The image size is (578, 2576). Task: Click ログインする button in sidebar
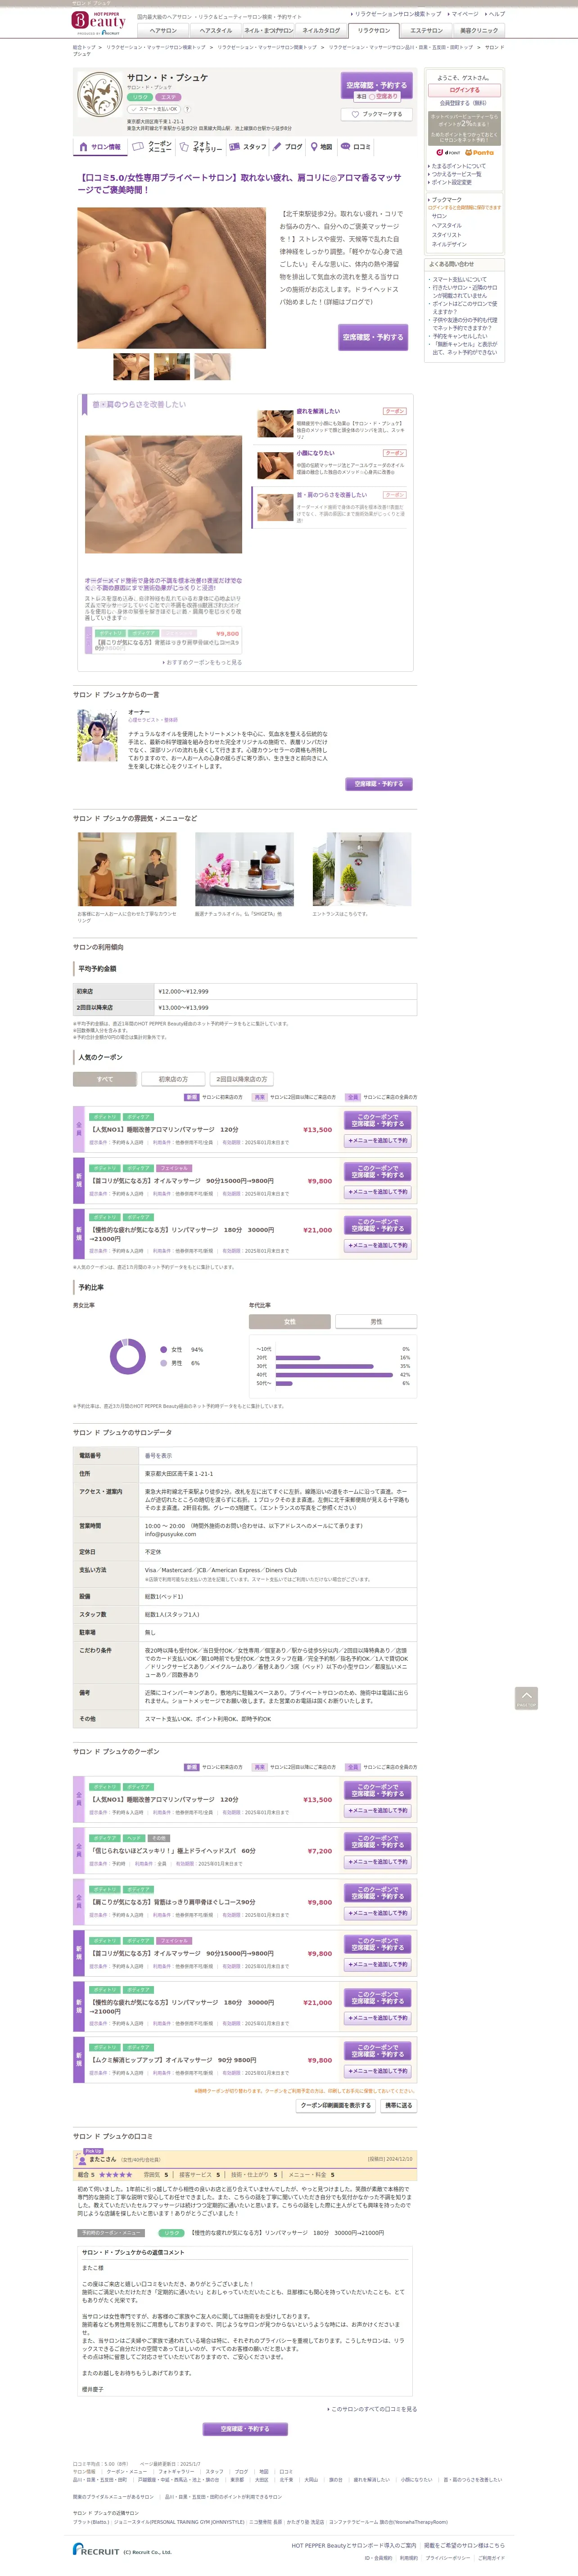pos(464,90)
